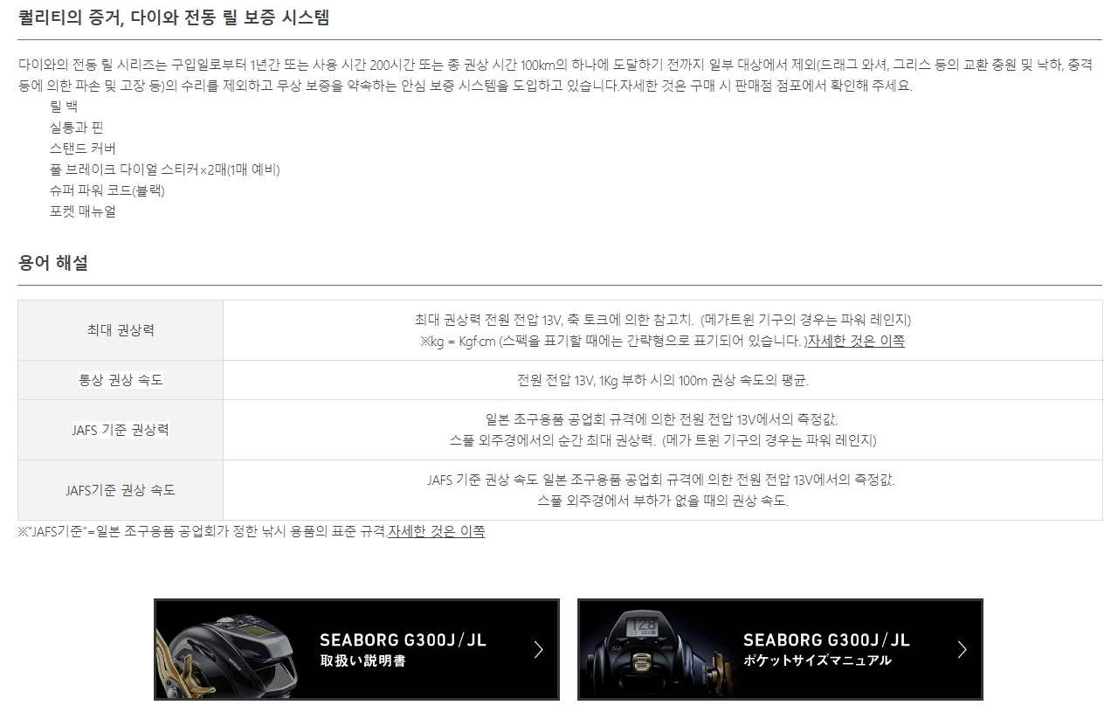
Task: Click the chevron arrow on ポケットサイズマニュアル banner
Action: (x=962, y=649)
